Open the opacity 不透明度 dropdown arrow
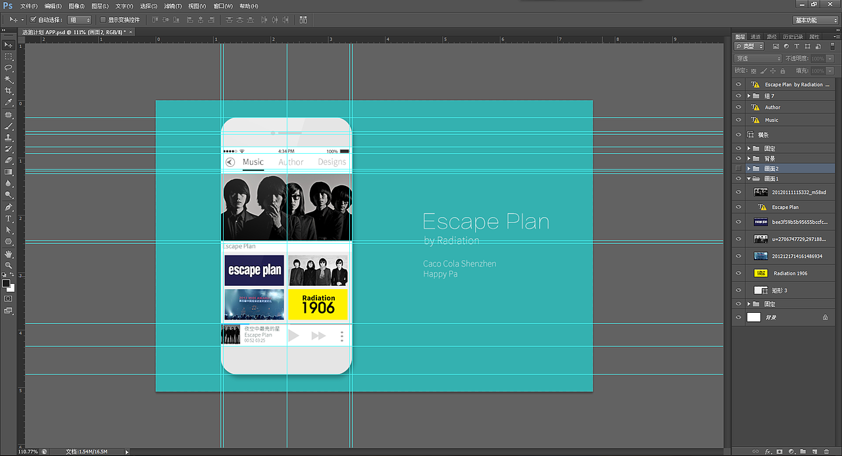The height and width of the screenshot is (456, 842). [830, 58]
